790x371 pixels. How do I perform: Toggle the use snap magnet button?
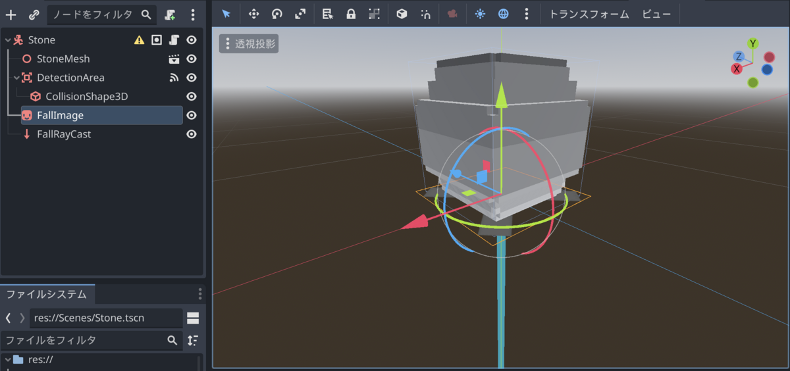coord(425,14)
